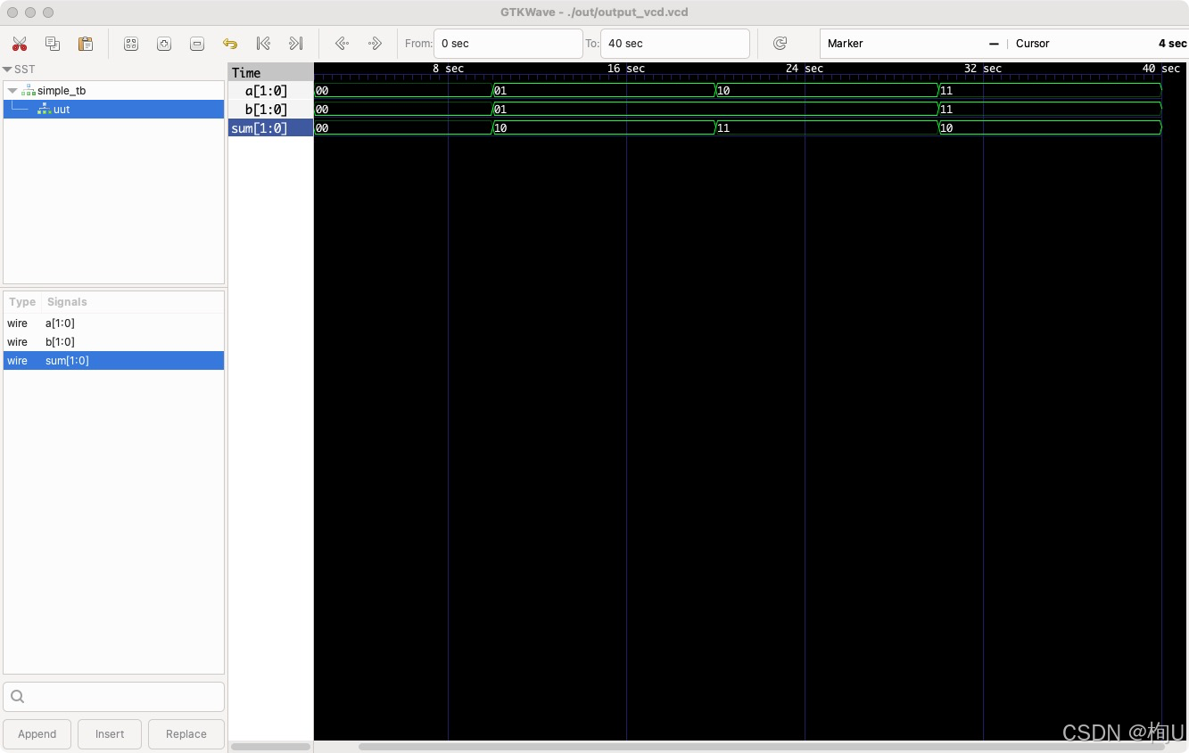Collapse the SST hierarchy panel
Image resolution: width=1189 pixels, height=753 pixels.
pyautogui.click(x=7, y=69)
